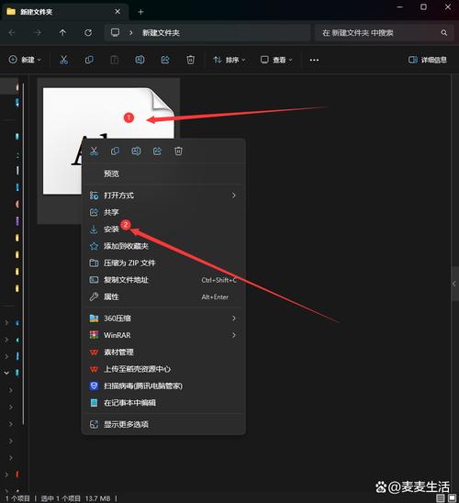Switch to large thumbnails view in the status bar
Screen dimensions: 459x503
pyautogui.click(x=453, y=497)
